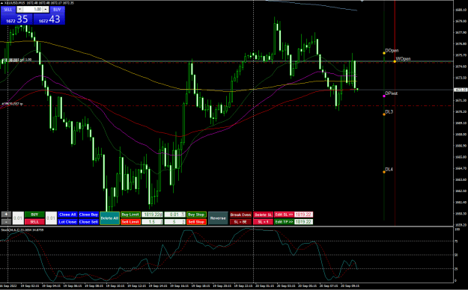Screen dimensions: 468x290
Task: Click the Close Buy button
Action: click(x=88, y=215)
